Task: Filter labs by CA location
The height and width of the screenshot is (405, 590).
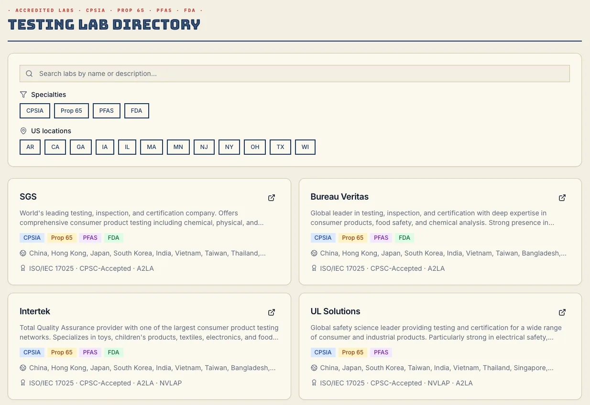Action: point(55,147)
